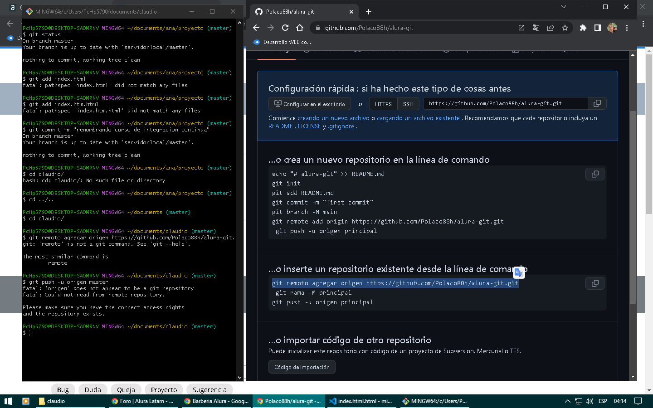This screenshot has height=408, width=653.
Task: Click scroll down arrow of GitHub page
Action: [x=633, y=377]
